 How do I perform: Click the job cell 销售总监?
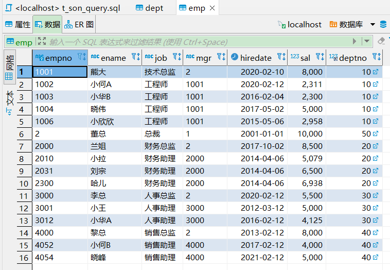pyautogui.click(x=163, y=233)
